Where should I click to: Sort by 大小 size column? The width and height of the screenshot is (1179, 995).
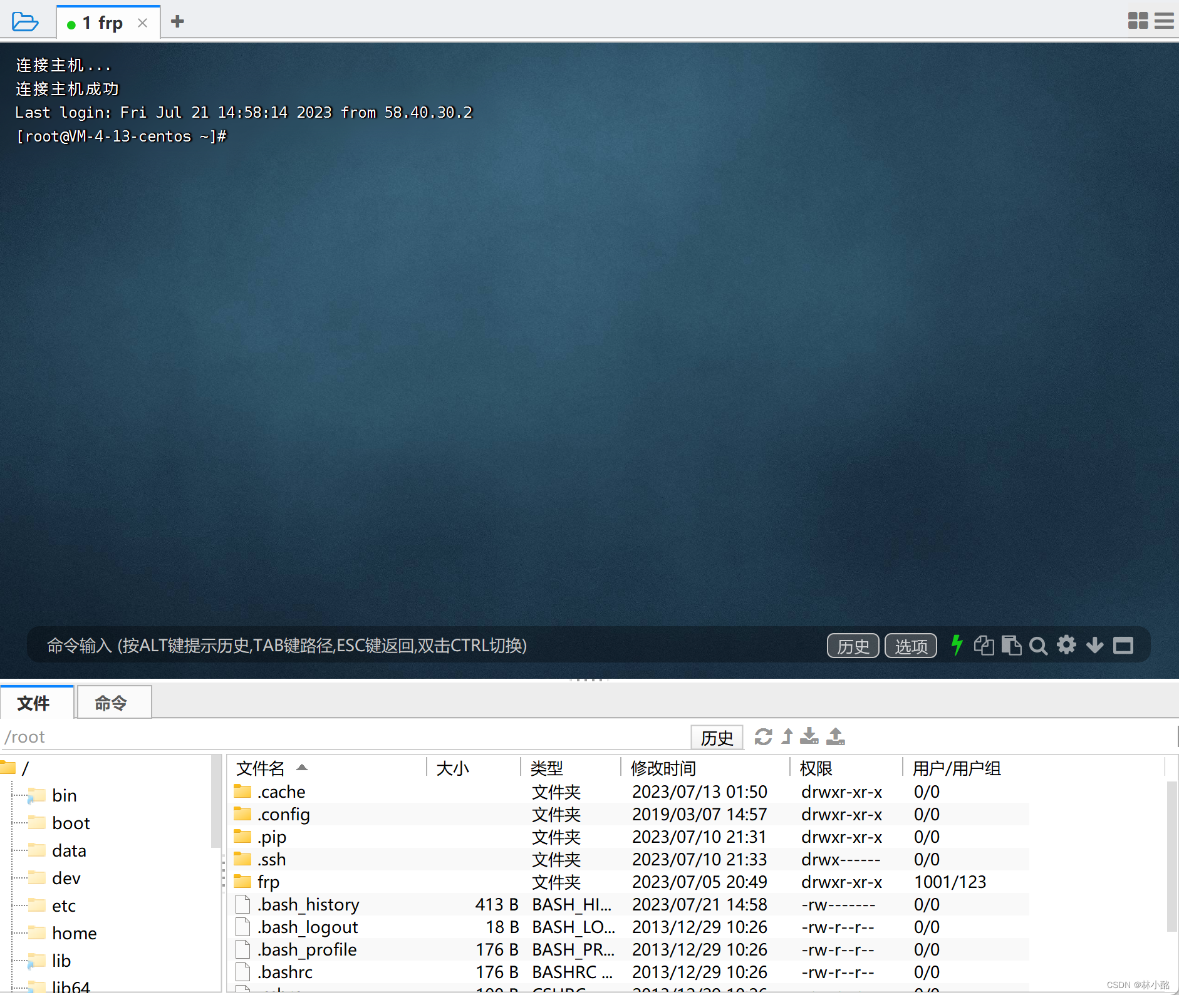pyautogui.click(x=474, y=768)
